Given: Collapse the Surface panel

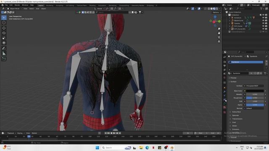Looking at the screenshot, I should [x=233, y=82].
